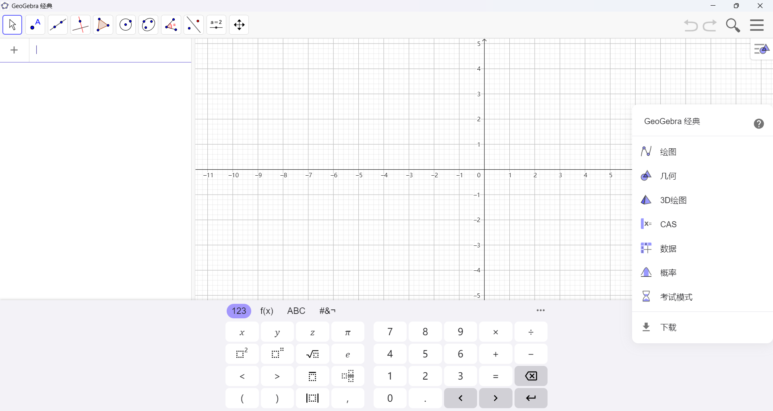
Task: Select the Polygon tool
Action: coord(103,25)
